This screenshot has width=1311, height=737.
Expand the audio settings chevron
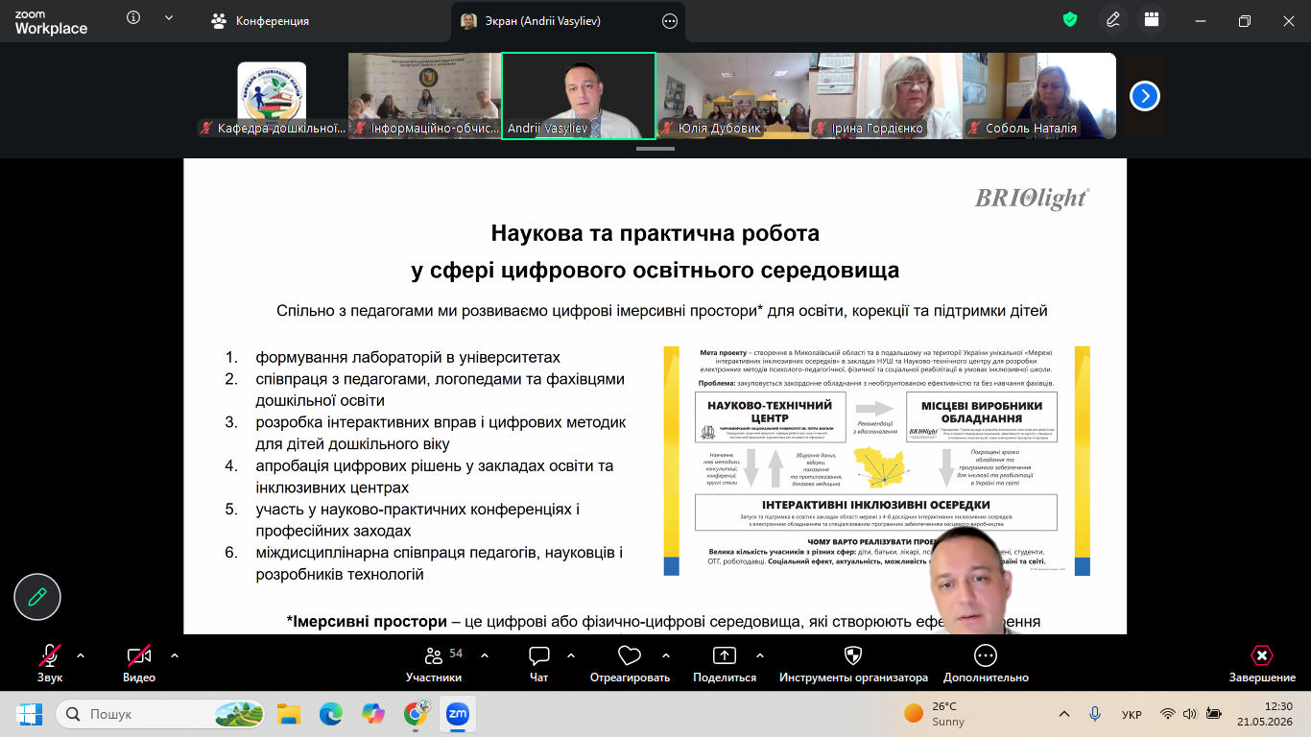tap(81, 656)
